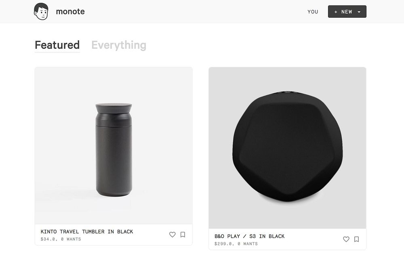Viewport: 404px width, 259px height.
Task: Heart the B&O Play S3 speaker
Action: 346,239
